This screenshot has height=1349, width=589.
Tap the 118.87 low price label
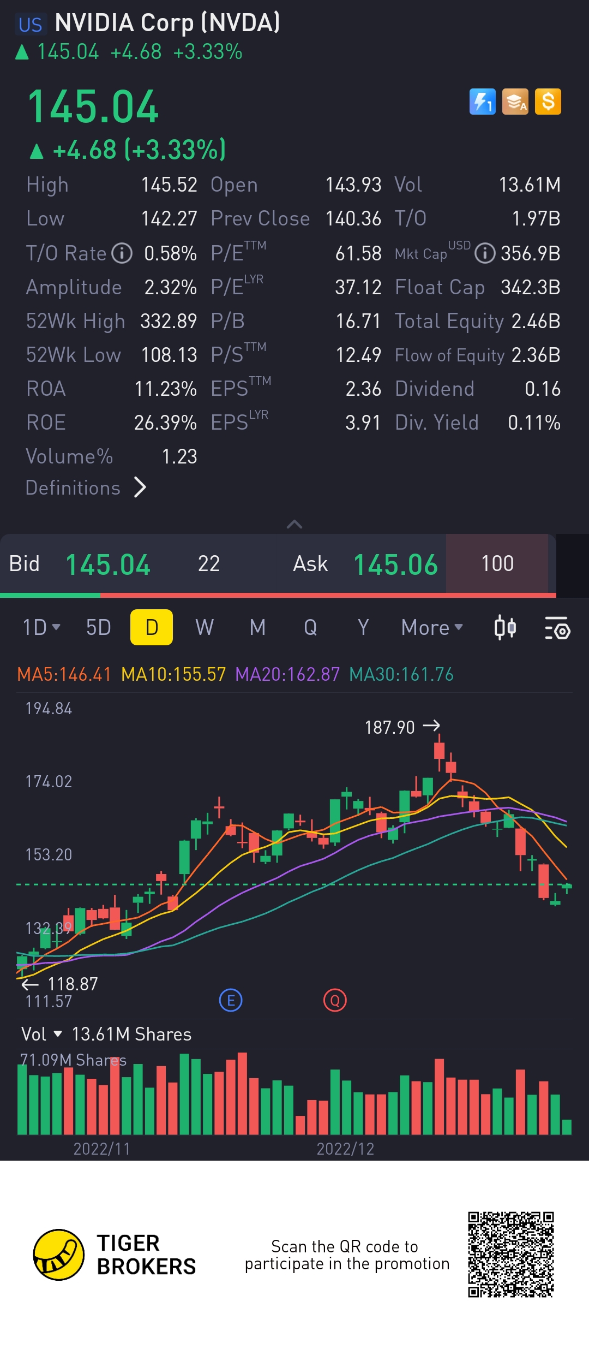73,984
